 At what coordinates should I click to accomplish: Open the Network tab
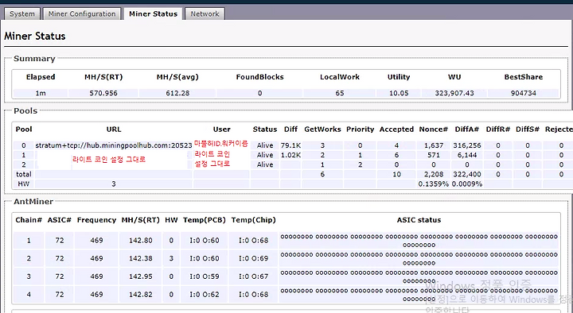coord(205,14)
